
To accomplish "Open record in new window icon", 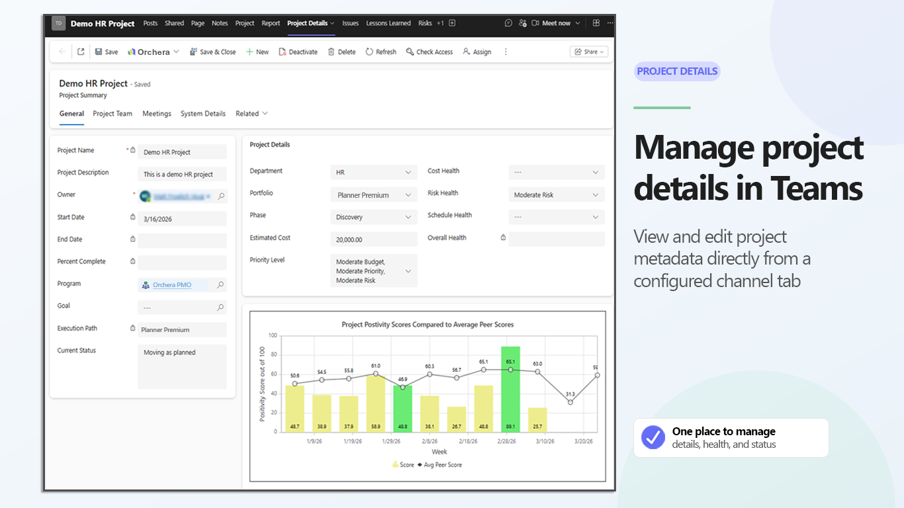I will pyautogui.click(x=81, y=52).
